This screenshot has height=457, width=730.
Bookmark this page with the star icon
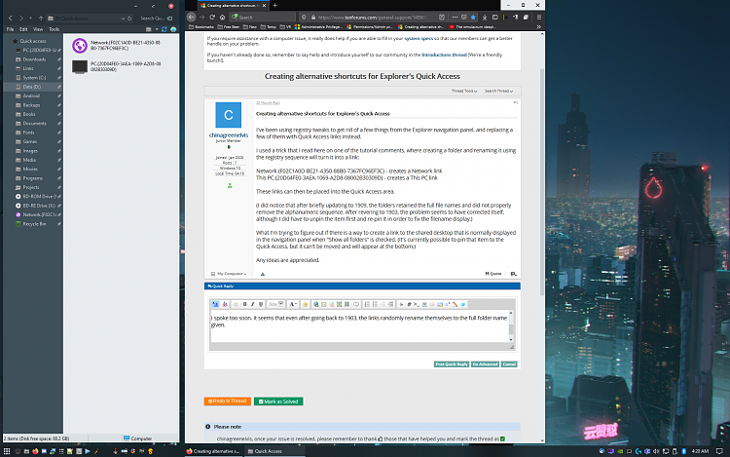click(x=473, y=18)
